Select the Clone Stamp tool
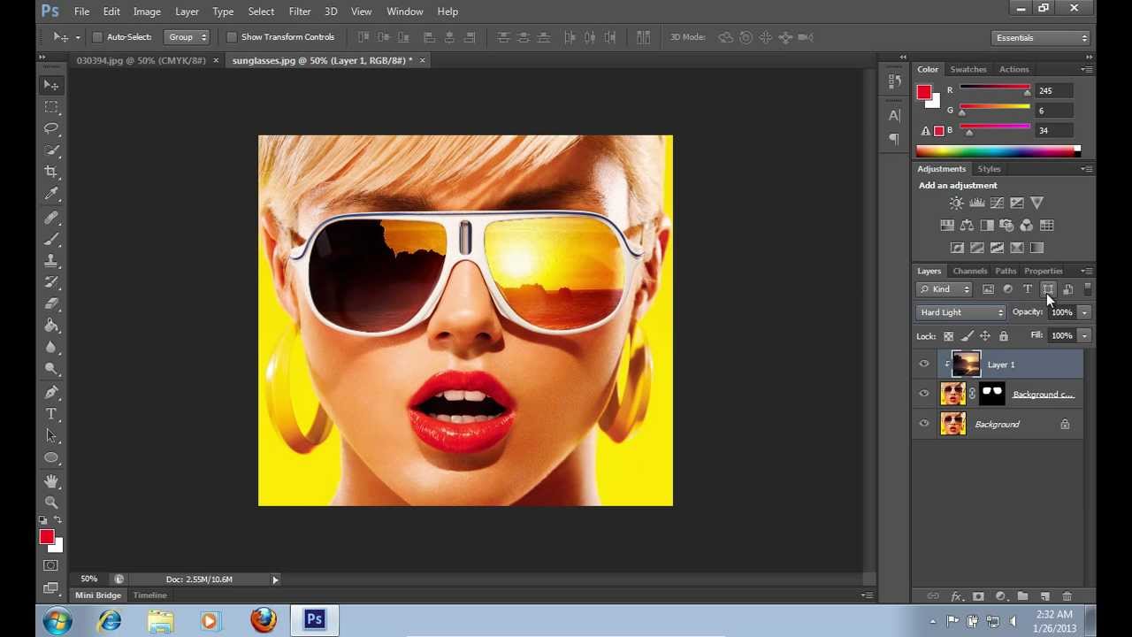1132x637 pixels. tap(51, 261)
